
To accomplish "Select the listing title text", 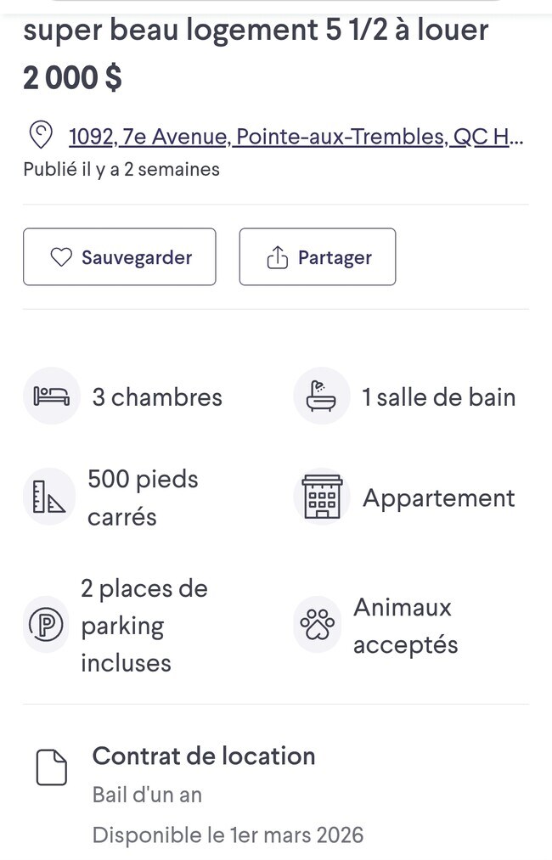I will tap(255, 30).
